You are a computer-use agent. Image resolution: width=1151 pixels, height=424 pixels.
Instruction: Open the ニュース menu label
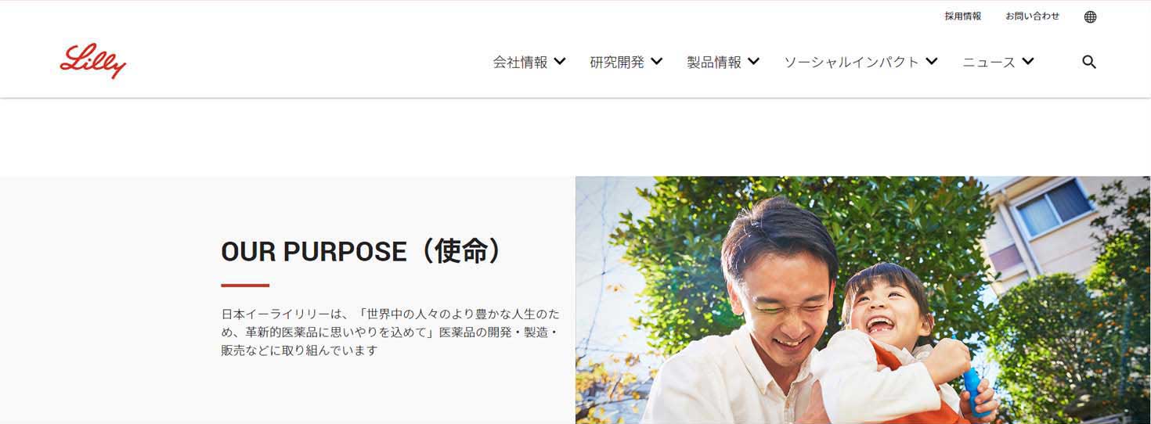(989, 62)
